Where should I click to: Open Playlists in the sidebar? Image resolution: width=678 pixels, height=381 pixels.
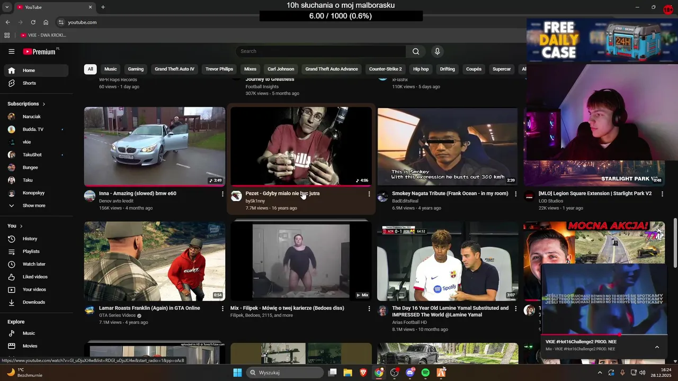36,251
